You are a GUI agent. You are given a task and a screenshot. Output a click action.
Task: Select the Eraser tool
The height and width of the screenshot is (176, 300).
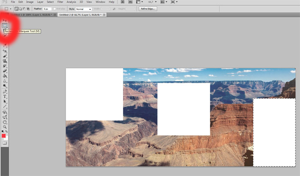point(5,71)
